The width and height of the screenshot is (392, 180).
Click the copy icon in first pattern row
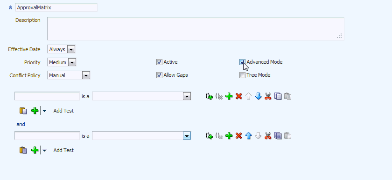tap(278, 96)
